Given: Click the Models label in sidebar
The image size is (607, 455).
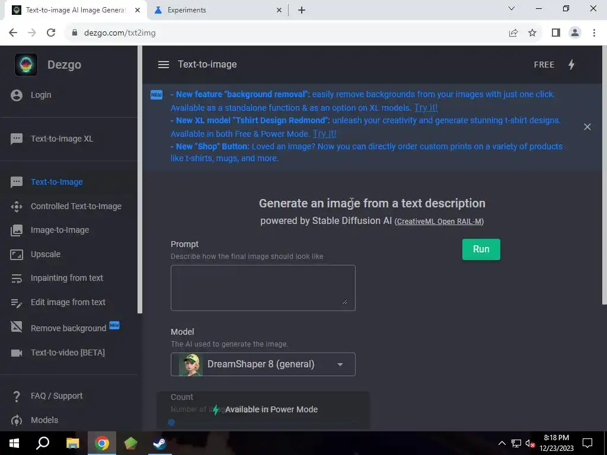Looking at the screenshot, I should (44, 420).
